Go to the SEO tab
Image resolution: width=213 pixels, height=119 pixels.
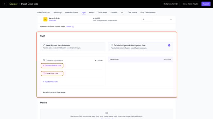[122, 13]
